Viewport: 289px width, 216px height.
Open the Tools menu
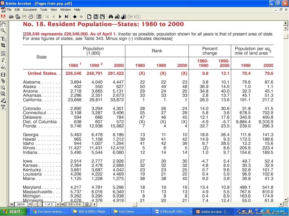coord(43,10)
